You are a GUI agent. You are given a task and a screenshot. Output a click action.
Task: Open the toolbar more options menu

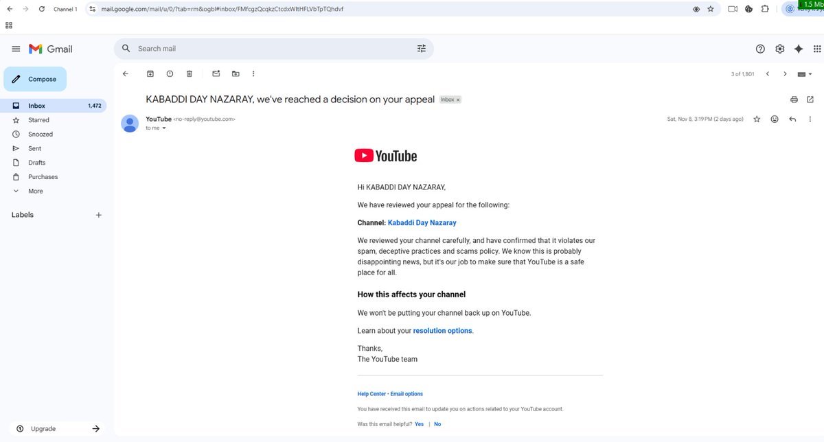(253, 73)
